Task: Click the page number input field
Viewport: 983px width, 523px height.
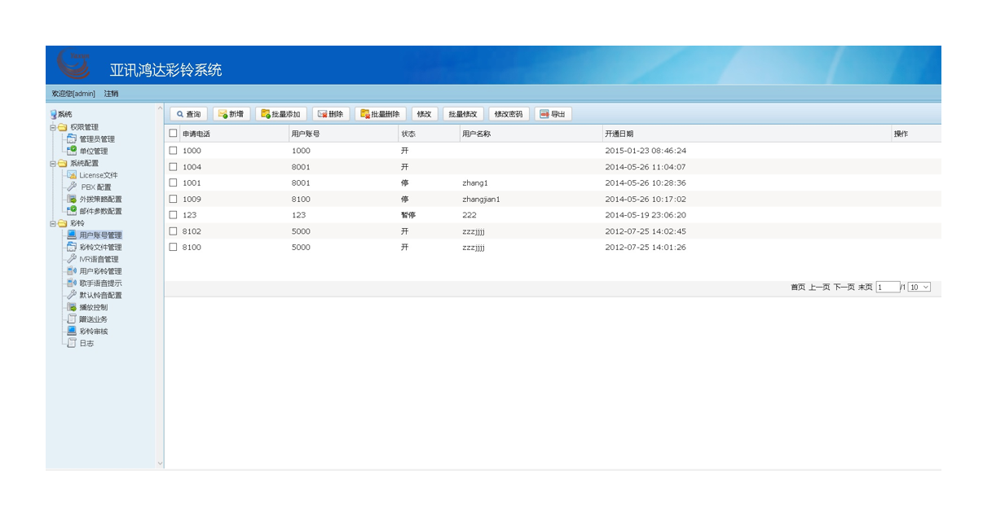Action: (887, 288)
